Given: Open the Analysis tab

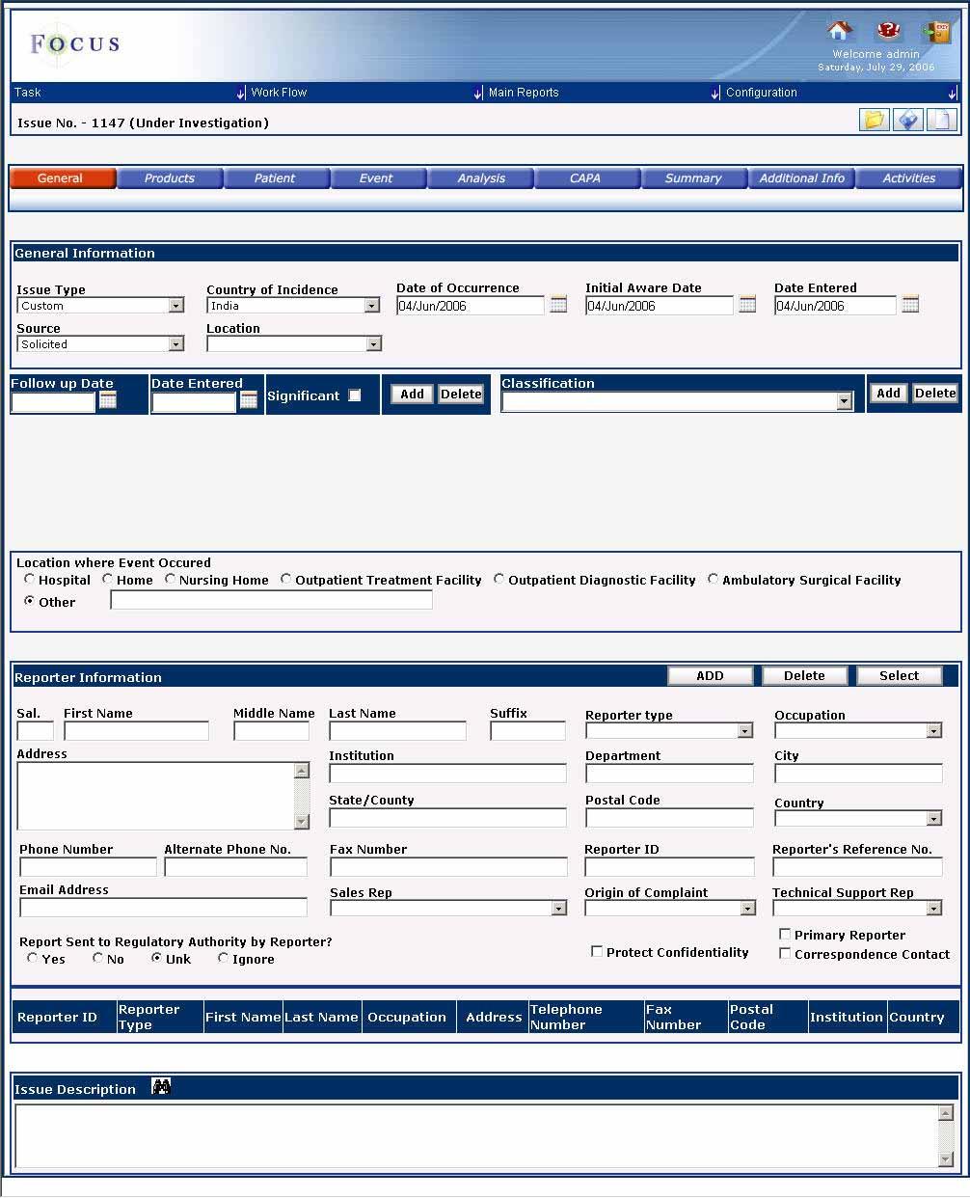Looking at the screenshot, I should [x=481, y=178].
